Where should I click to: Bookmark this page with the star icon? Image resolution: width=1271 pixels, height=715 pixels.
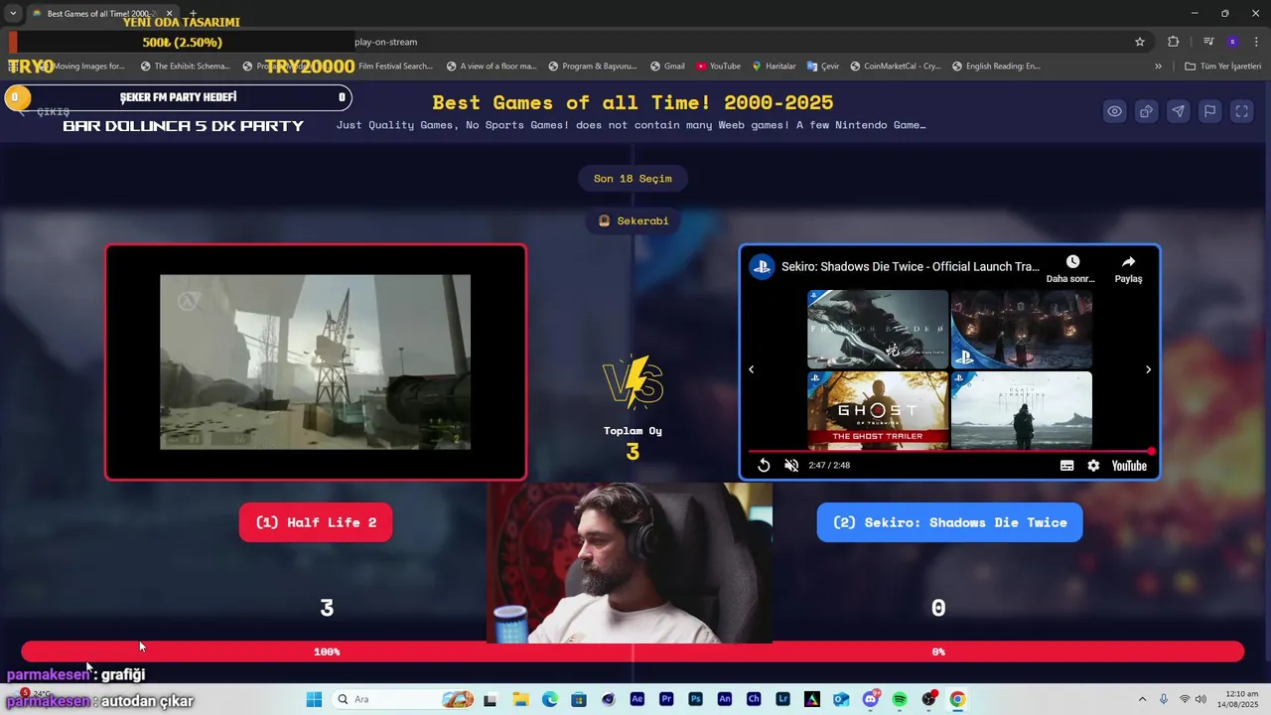click(x=1140, y=42)
